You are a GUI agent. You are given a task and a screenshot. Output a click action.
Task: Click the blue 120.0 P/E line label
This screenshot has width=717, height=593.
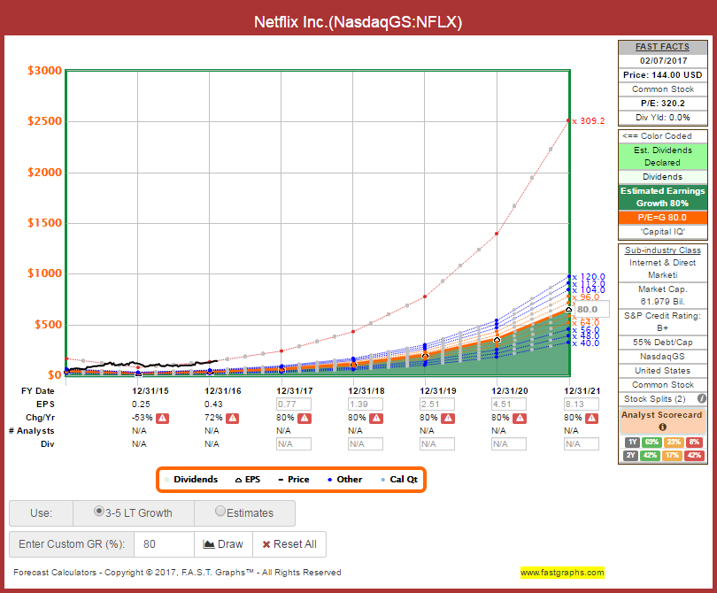[x=589, y=277]
